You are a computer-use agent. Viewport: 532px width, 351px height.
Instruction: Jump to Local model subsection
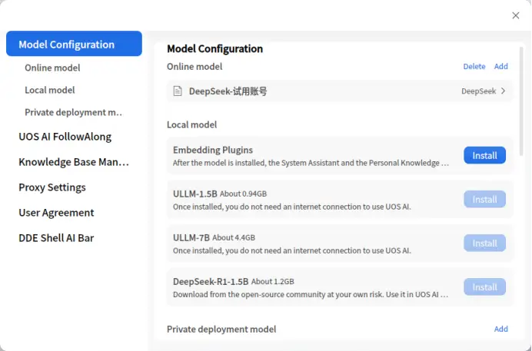click(49, 90)
